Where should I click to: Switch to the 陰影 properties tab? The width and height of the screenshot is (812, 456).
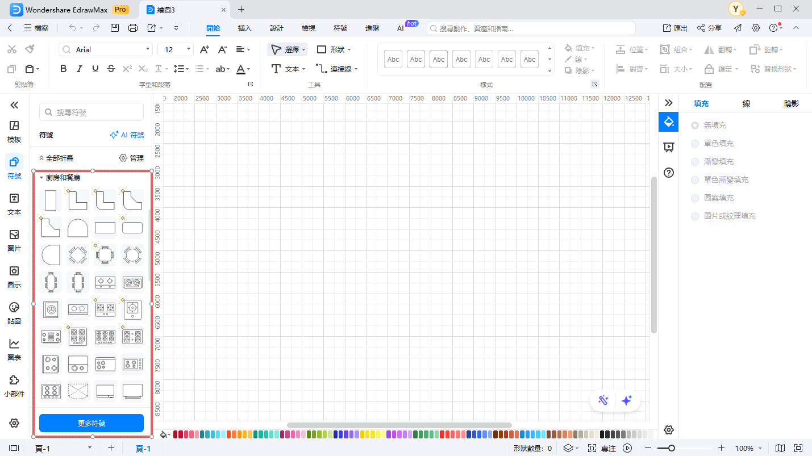791,103
